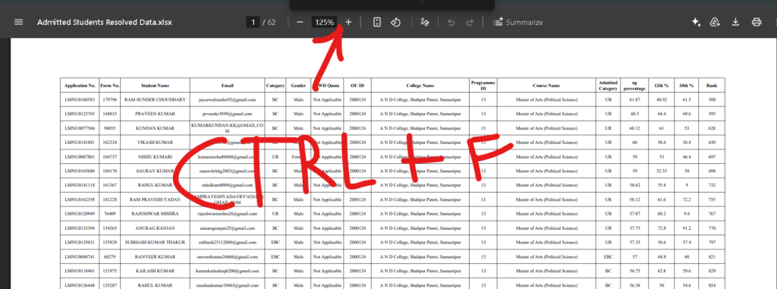Click email subhash25112000@gmail.com
The height and width of the screenshot is (289, 777).
coord(228,243)
